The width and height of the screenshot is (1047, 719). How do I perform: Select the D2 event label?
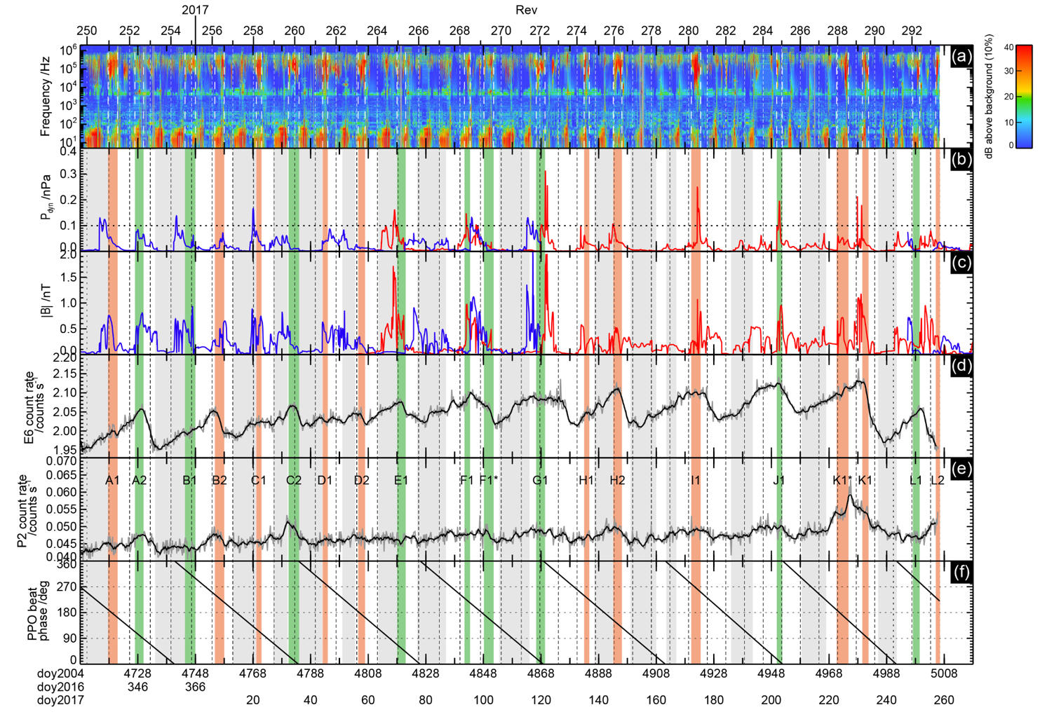pos(362,480)
